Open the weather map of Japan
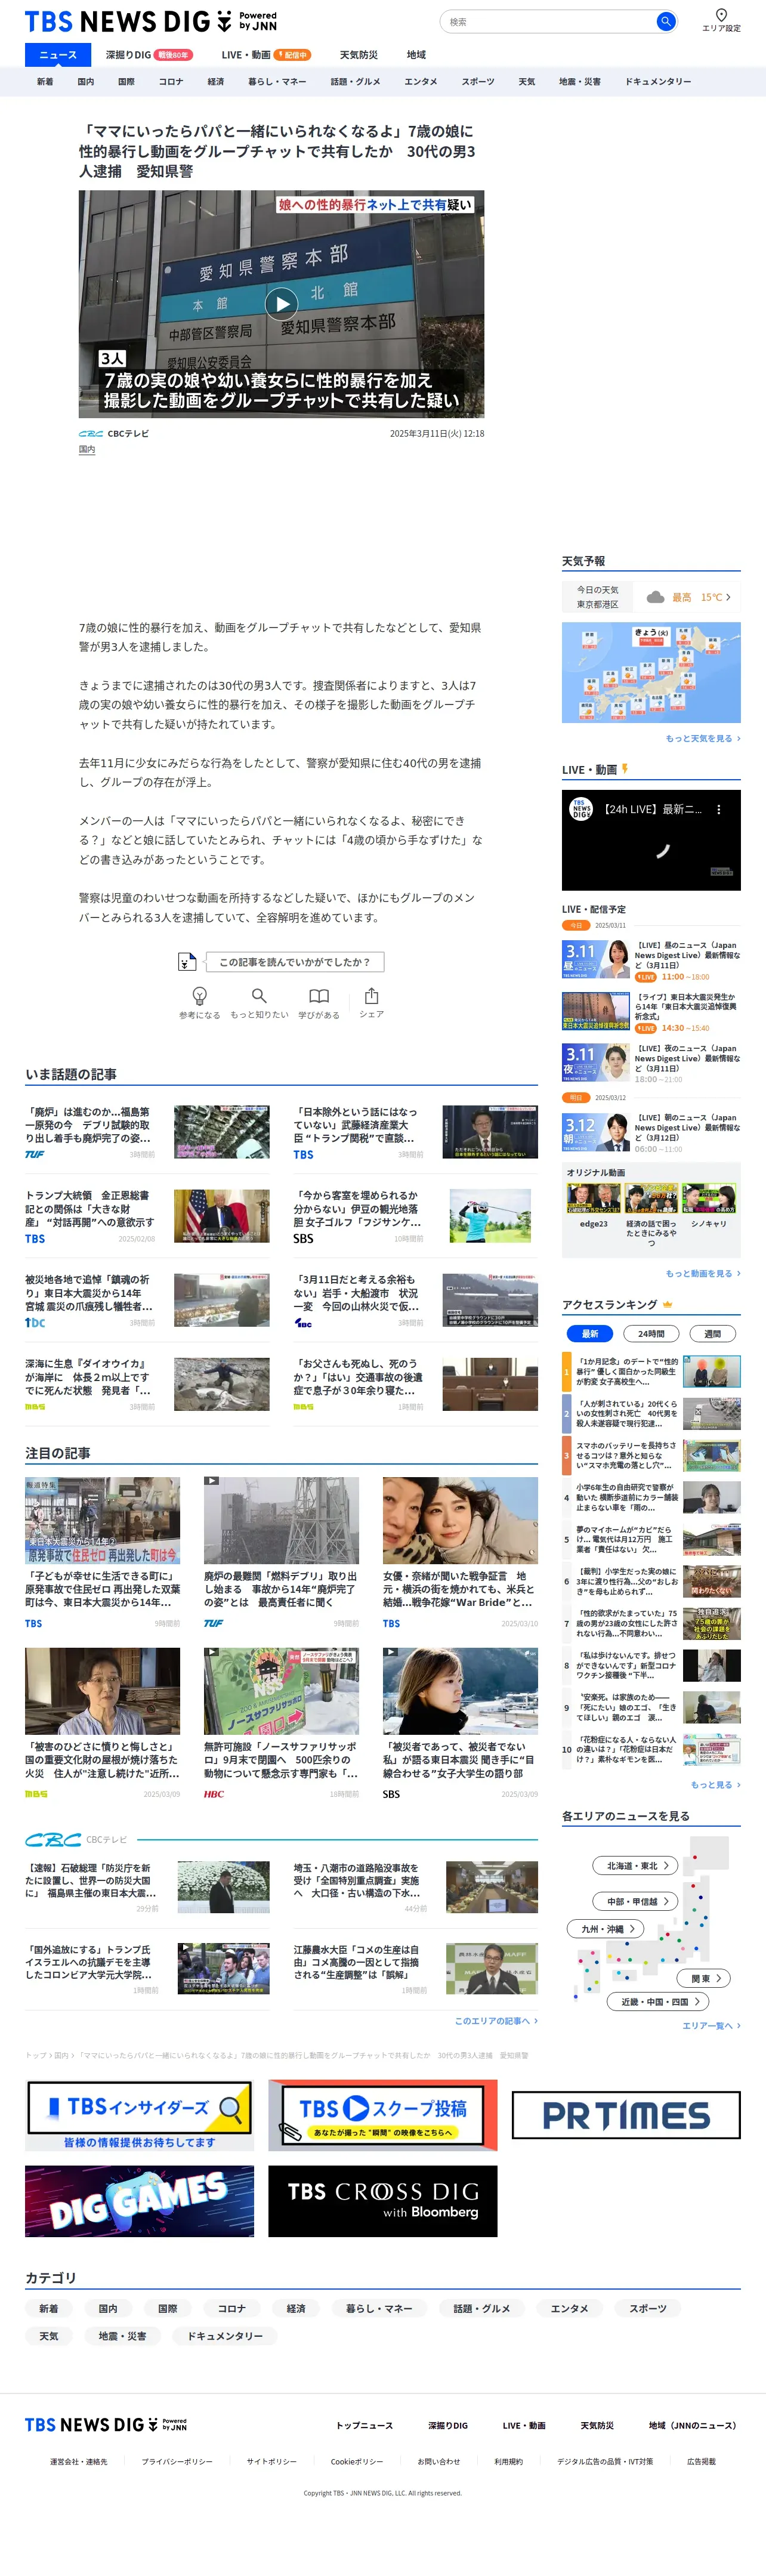The height and width of the screenshot is (2576, 766). 651,673
